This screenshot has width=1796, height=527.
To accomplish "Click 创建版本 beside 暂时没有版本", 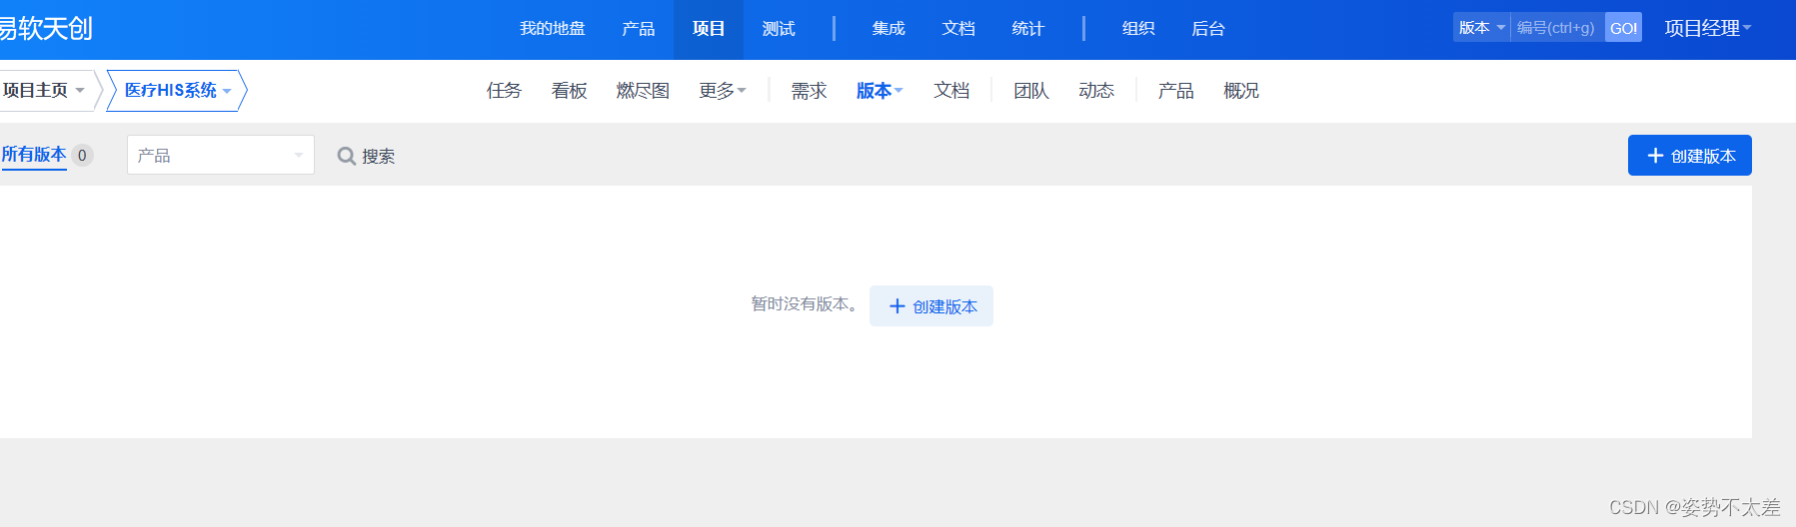I will pos(931,306).
